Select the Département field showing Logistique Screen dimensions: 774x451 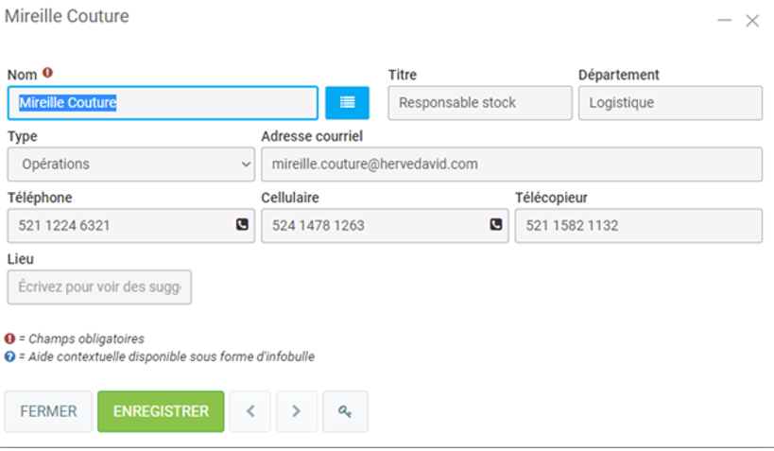pyautogui.click(x=669, y=103)
